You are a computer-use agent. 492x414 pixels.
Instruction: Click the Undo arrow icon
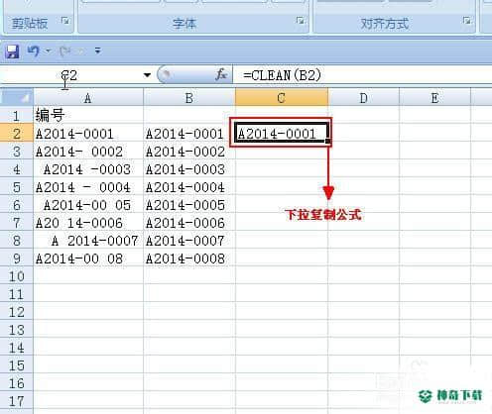(x=34, y=51)
